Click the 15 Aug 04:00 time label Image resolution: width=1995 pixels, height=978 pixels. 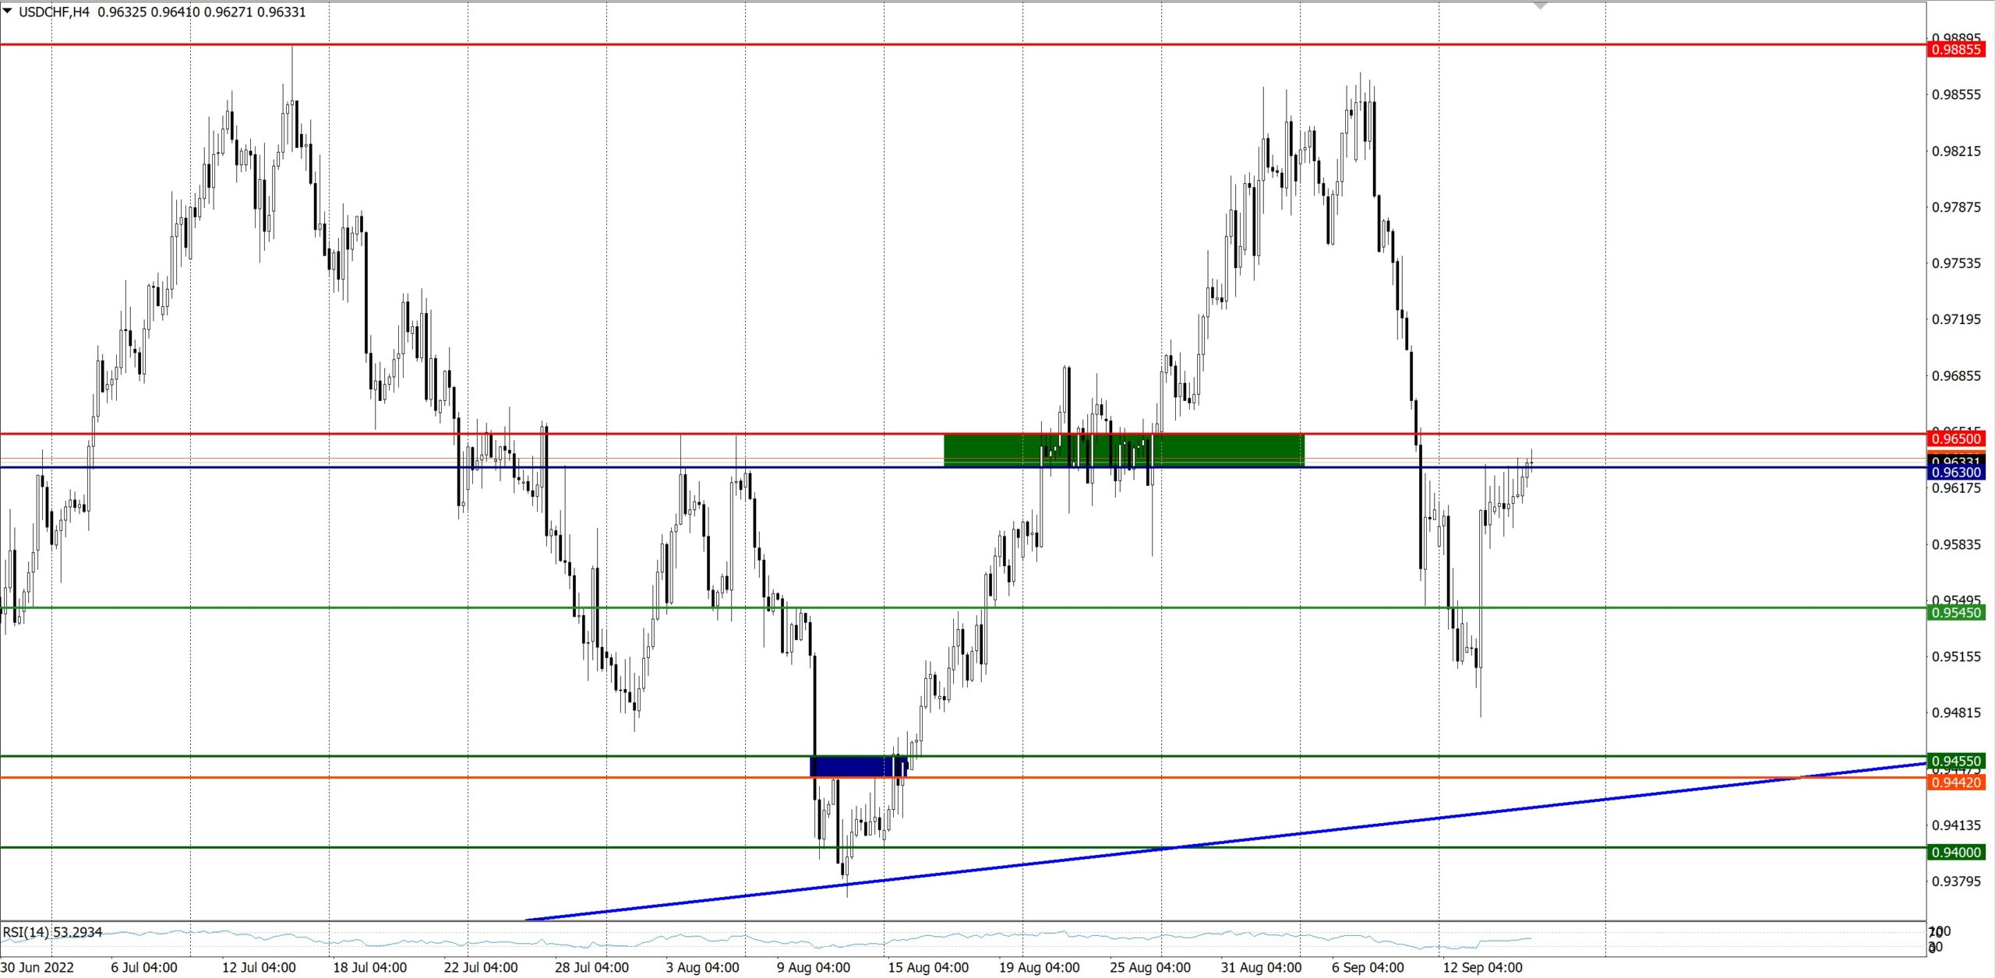(x=928, y=967)
